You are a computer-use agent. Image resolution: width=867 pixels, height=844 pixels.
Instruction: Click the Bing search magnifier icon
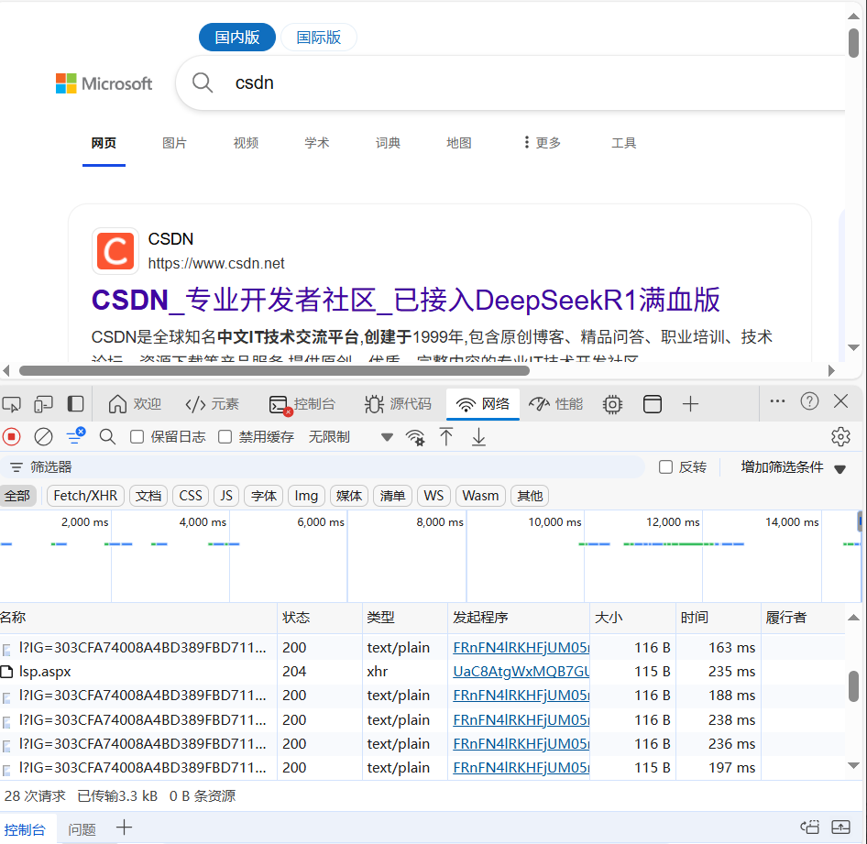(x=203, y=82)
